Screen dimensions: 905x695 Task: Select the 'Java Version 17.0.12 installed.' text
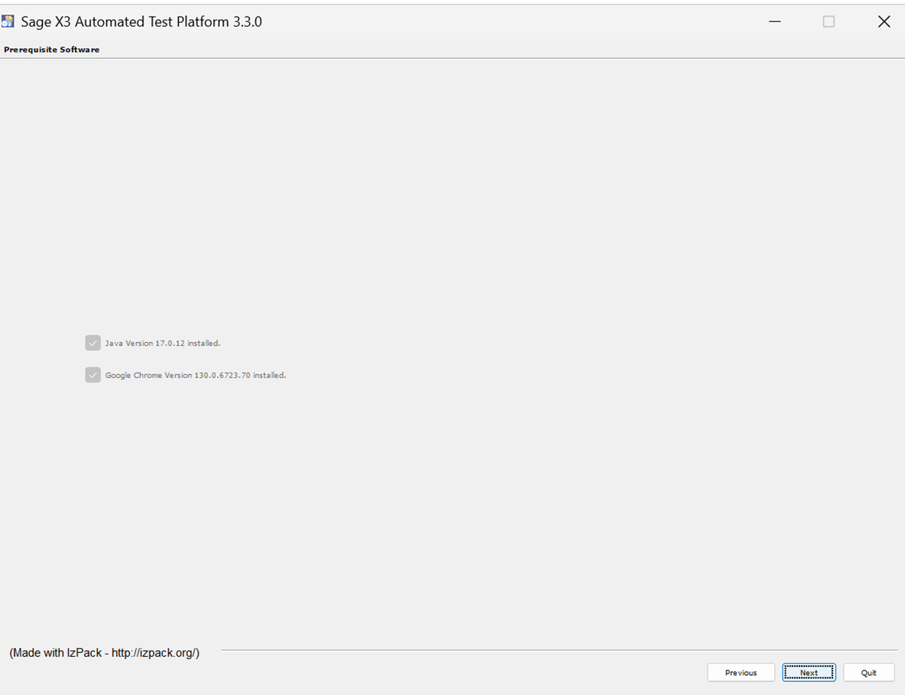163,343
